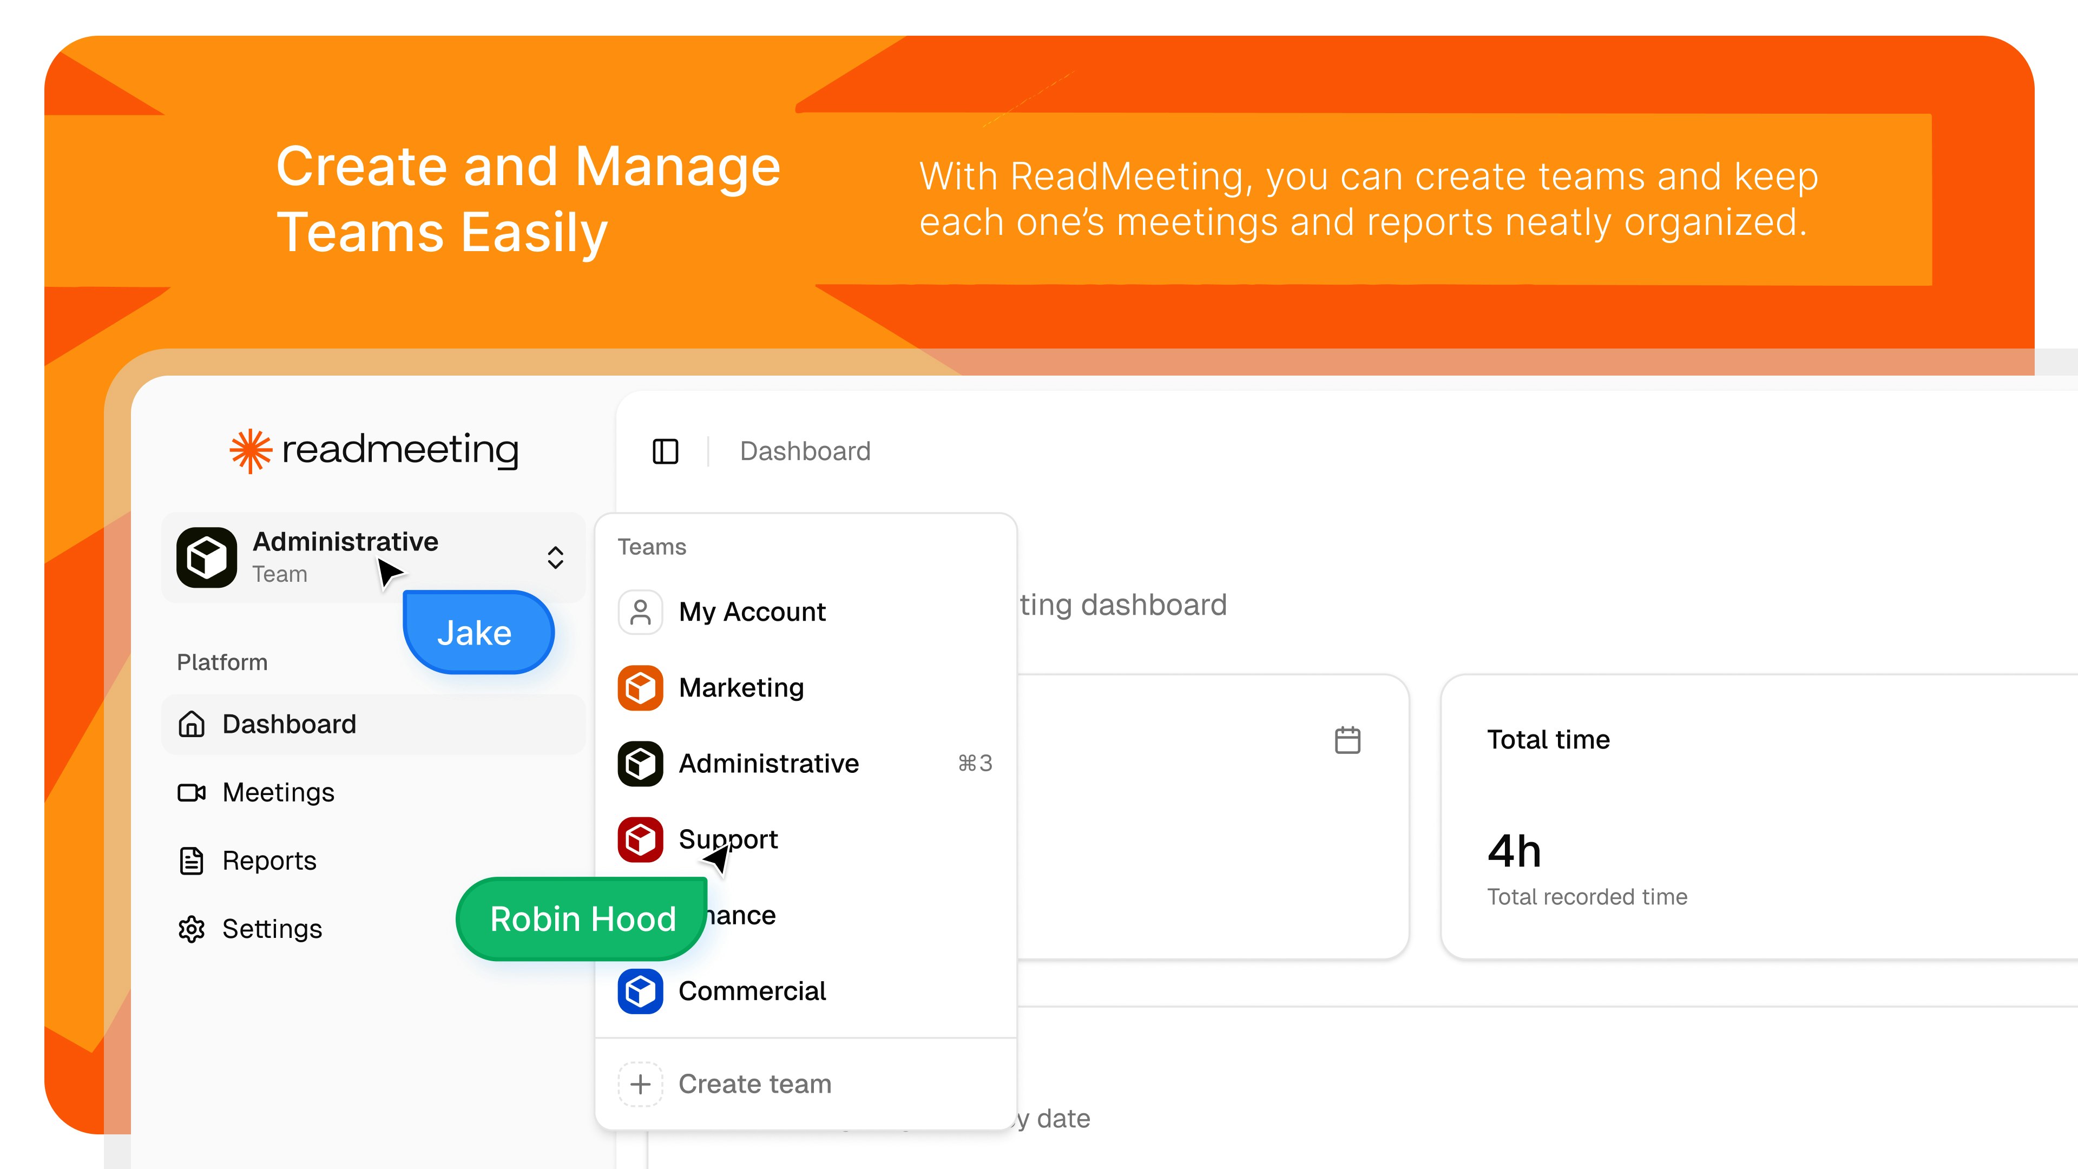
Task: Select Administrative from the Teams dropdown
Action: (x=768, y=763)
